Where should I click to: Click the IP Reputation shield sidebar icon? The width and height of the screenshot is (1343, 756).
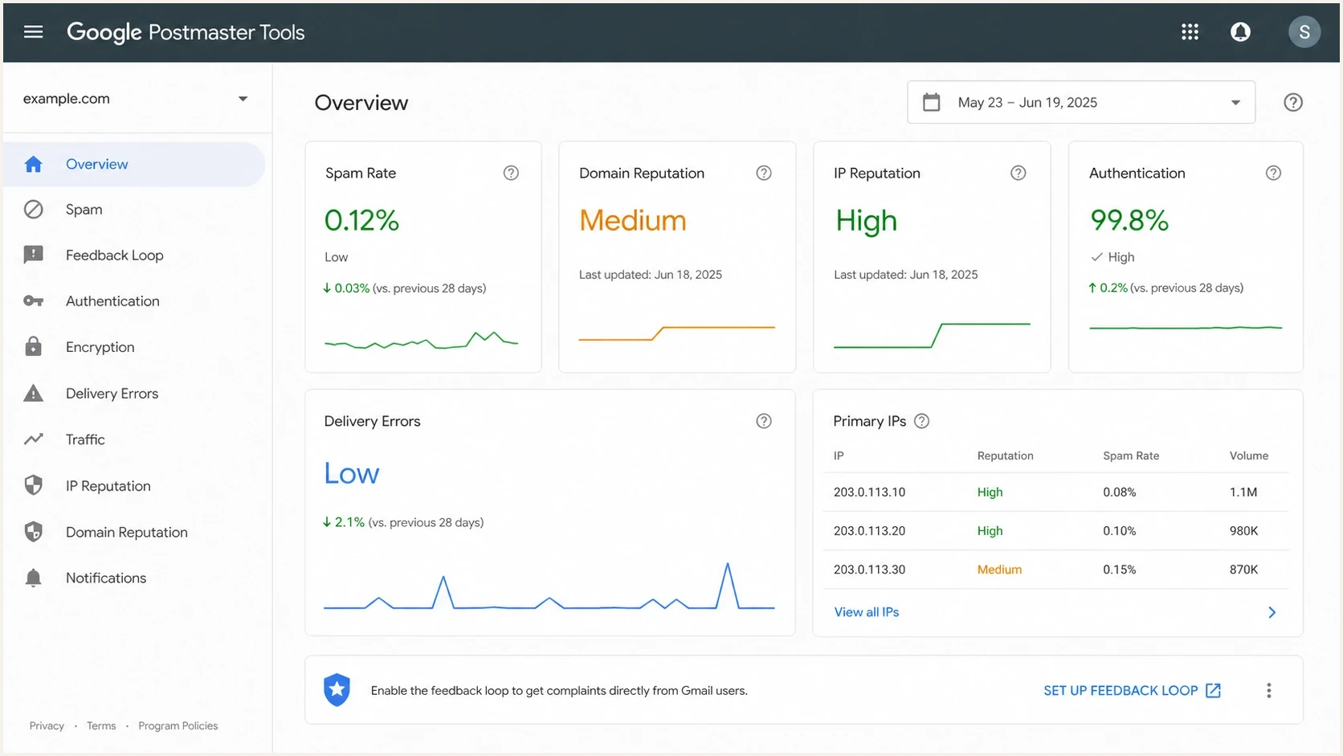pos(33,485)
